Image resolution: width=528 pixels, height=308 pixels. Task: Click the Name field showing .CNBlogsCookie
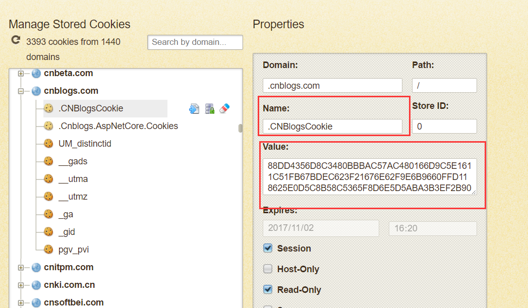pos(332,126)
